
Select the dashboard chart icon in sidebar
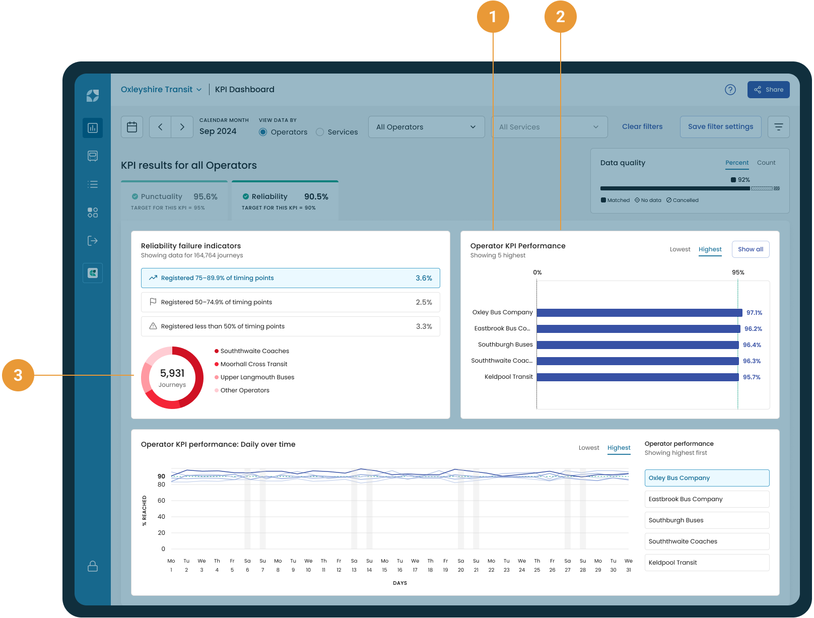coord(93,128)
